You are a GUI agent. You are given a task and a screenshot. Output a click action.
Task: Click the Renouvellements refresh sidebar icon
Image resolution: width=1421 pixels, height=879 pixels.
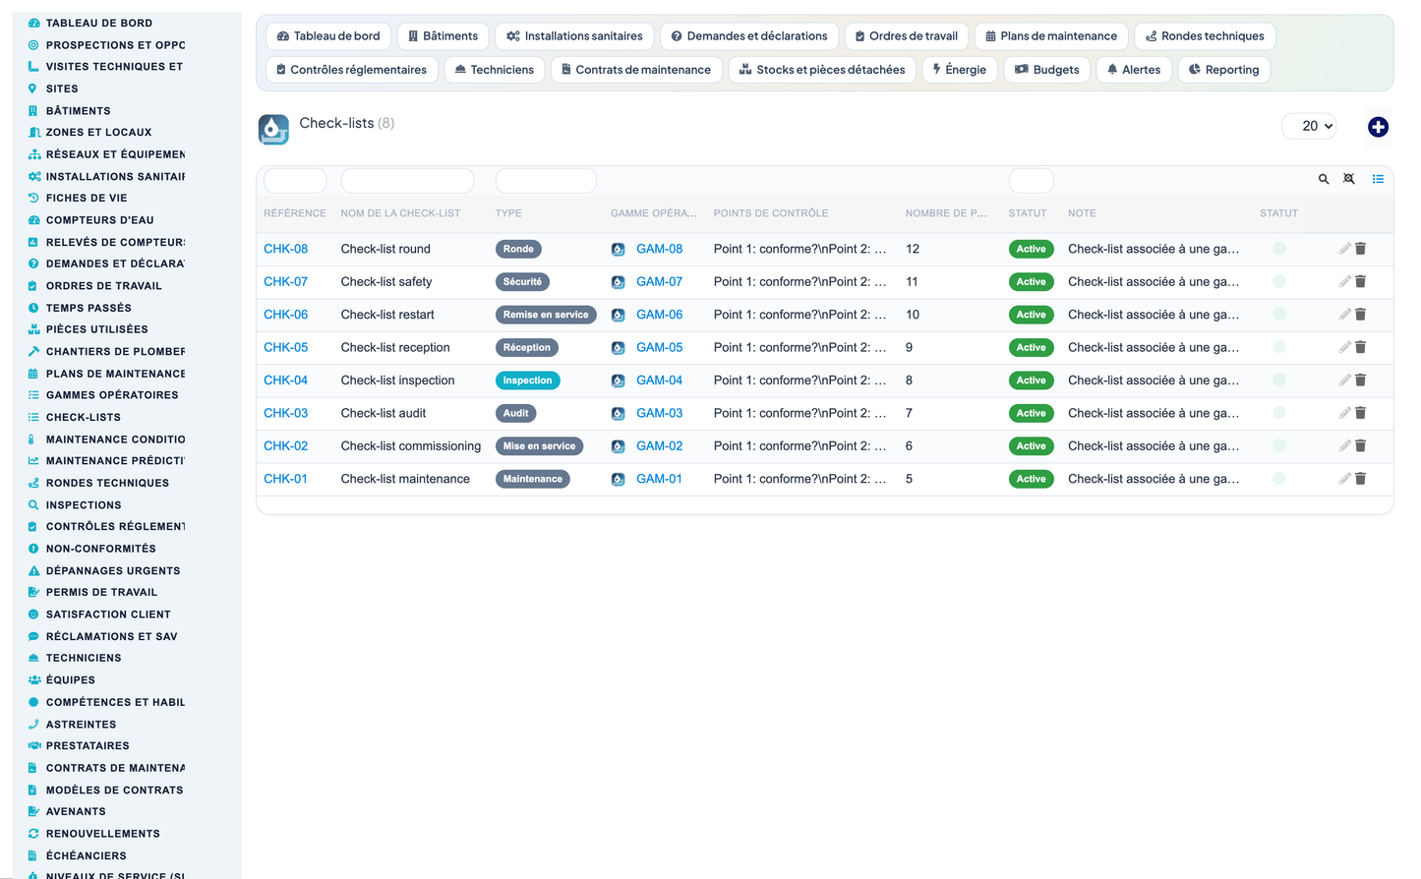(x=33, y=833)
